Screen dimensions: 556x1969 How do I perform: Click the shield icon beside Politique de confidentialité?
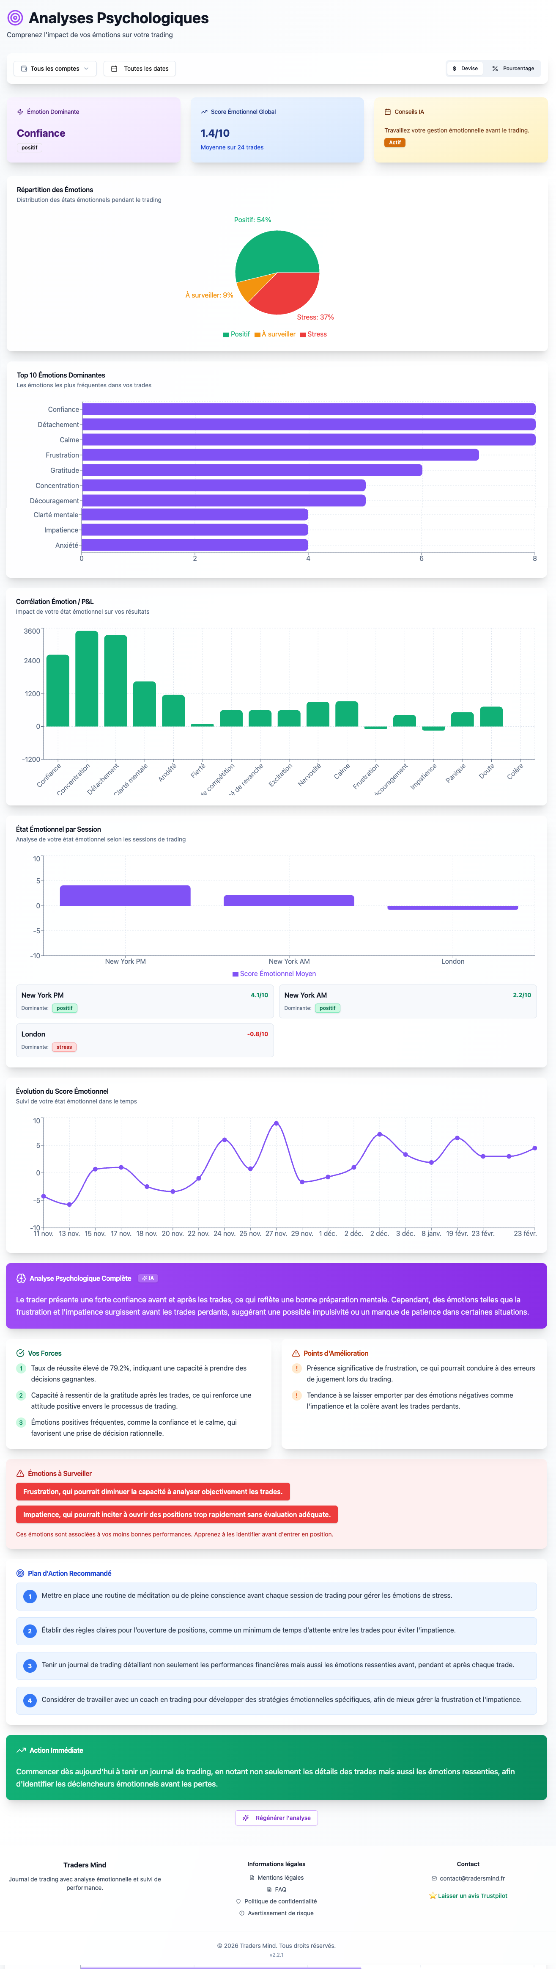(x=238, y=1901)
